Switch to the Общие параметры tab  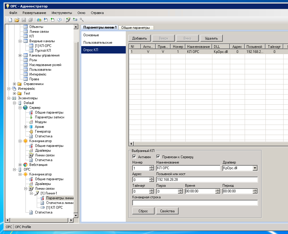pos(136,28)
